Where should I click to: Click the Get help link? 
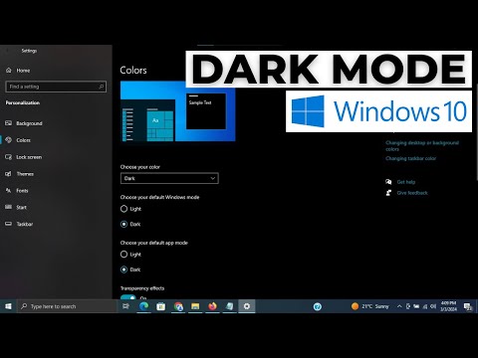tap(406, 182)
